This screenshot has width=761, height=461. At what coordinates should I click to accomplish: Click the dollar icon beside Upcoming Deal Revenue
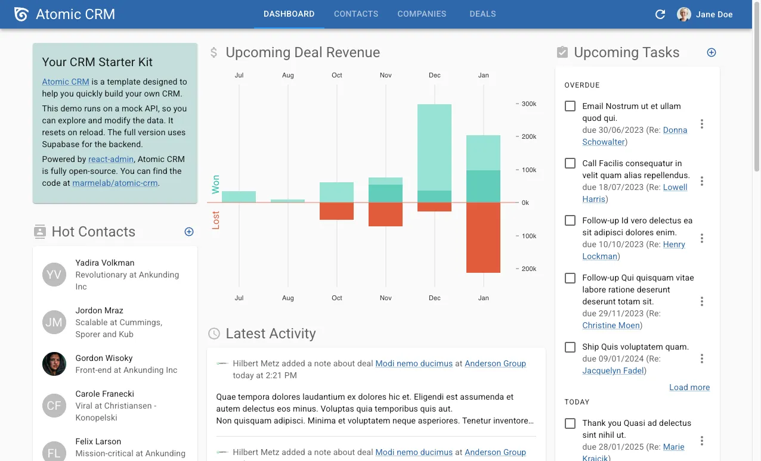(x=214, y=52)
